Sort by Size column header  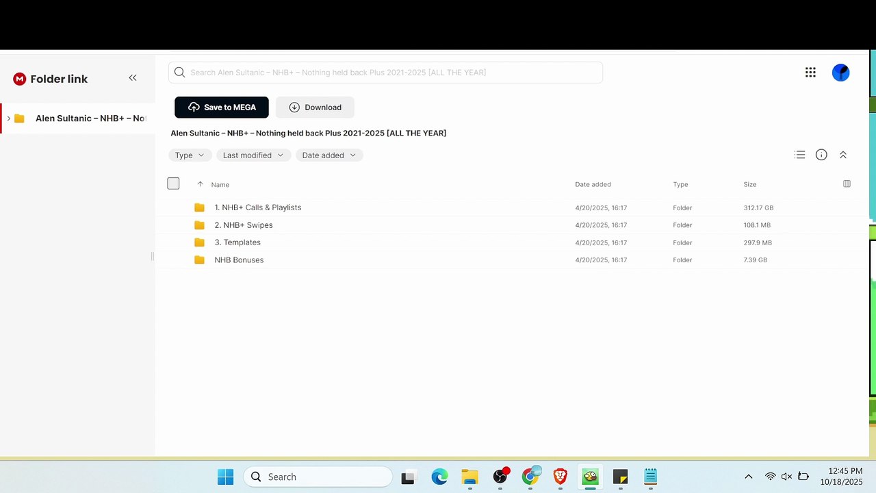tap(750, 184)
